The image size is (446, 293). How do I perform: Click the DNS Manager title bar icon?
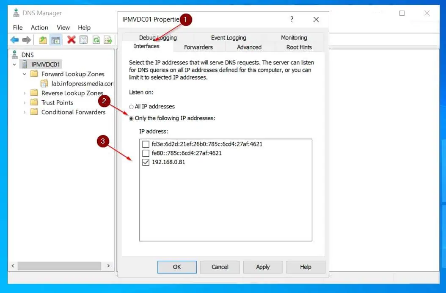pos(16,13)
